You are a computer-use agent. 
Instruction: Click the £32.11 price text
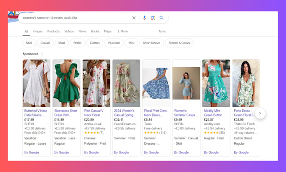119,120
